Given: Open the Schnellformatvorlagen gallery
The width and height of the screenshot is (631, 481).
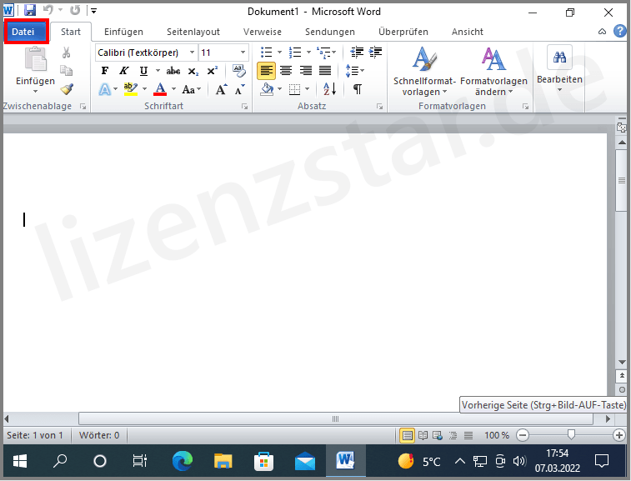Looking at the screenshot, I should pos(424,71).
